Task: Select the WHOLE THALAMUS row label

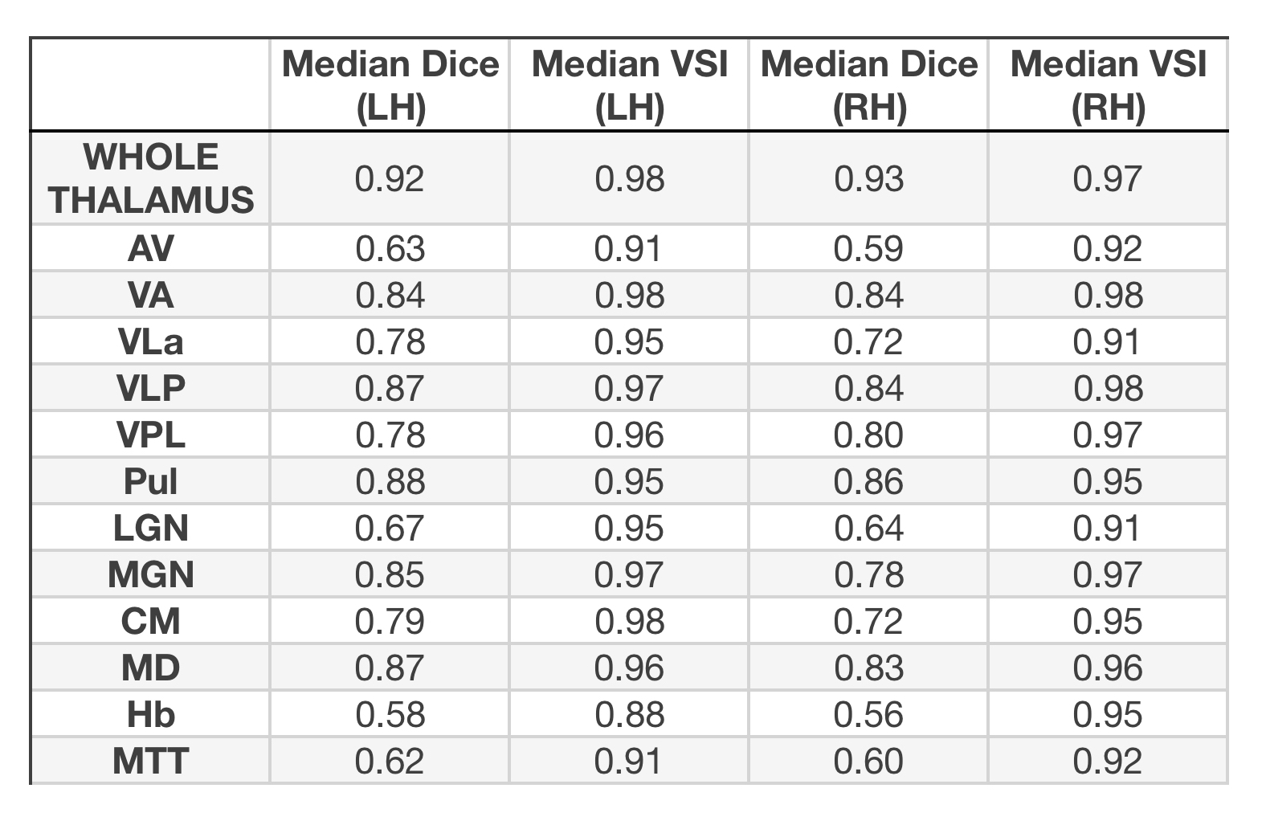Action: point(151,178)
